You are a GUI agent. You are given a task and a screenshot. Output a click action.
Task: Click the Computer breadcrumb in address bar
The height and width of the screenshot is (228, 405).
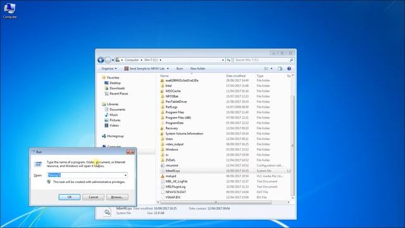(x=132, y=60)
